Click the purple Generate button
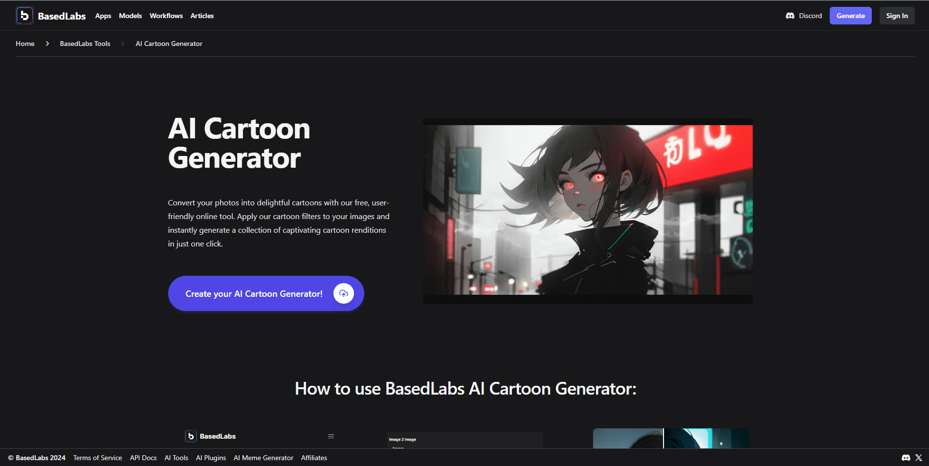The image size is (929, 466). coord(851,16)
